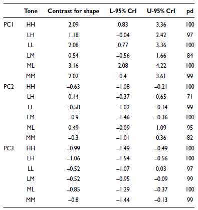Click the value 2.09 for PC1 HH
This screenshot has height=210, width=198.
(73, 25)
